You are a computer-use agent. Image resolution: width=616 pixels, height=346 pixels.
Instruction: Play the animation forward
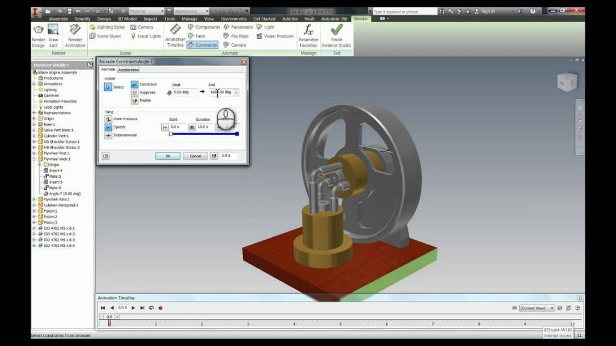tap(133, 308)
